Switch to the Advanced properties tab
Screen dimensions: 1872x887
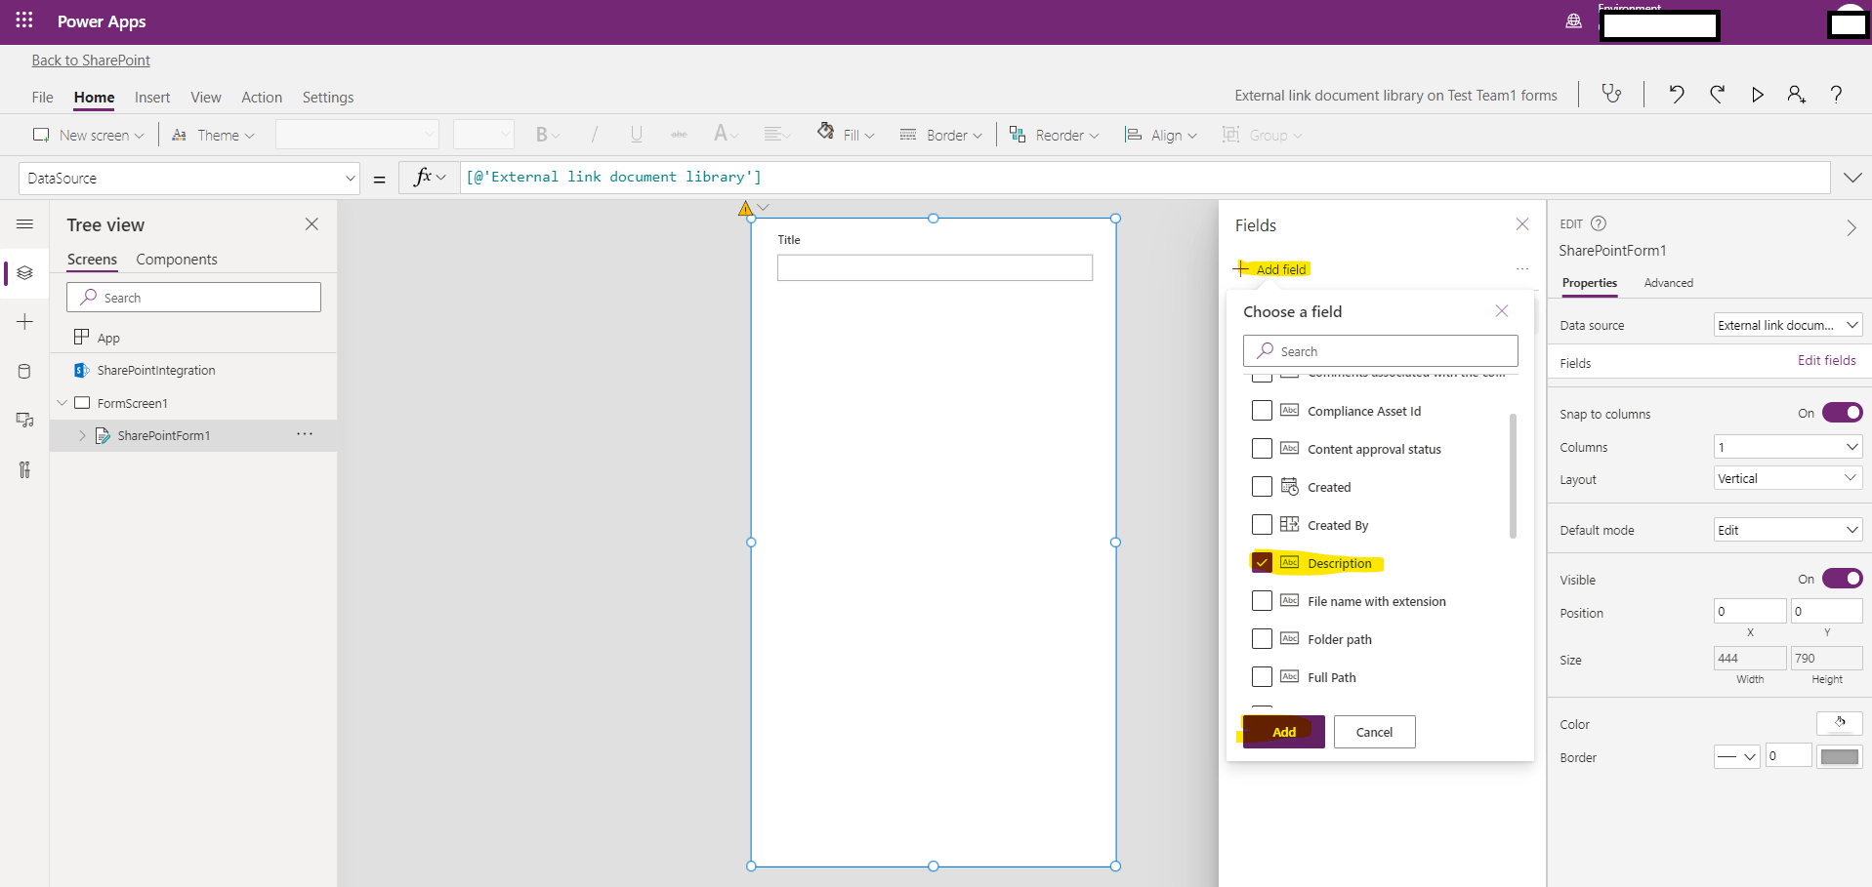(x=1669, y=283)
